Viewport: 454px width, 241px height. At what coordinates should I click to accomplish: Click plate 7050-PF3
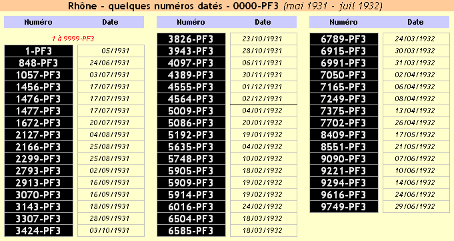tap(344, 75)
